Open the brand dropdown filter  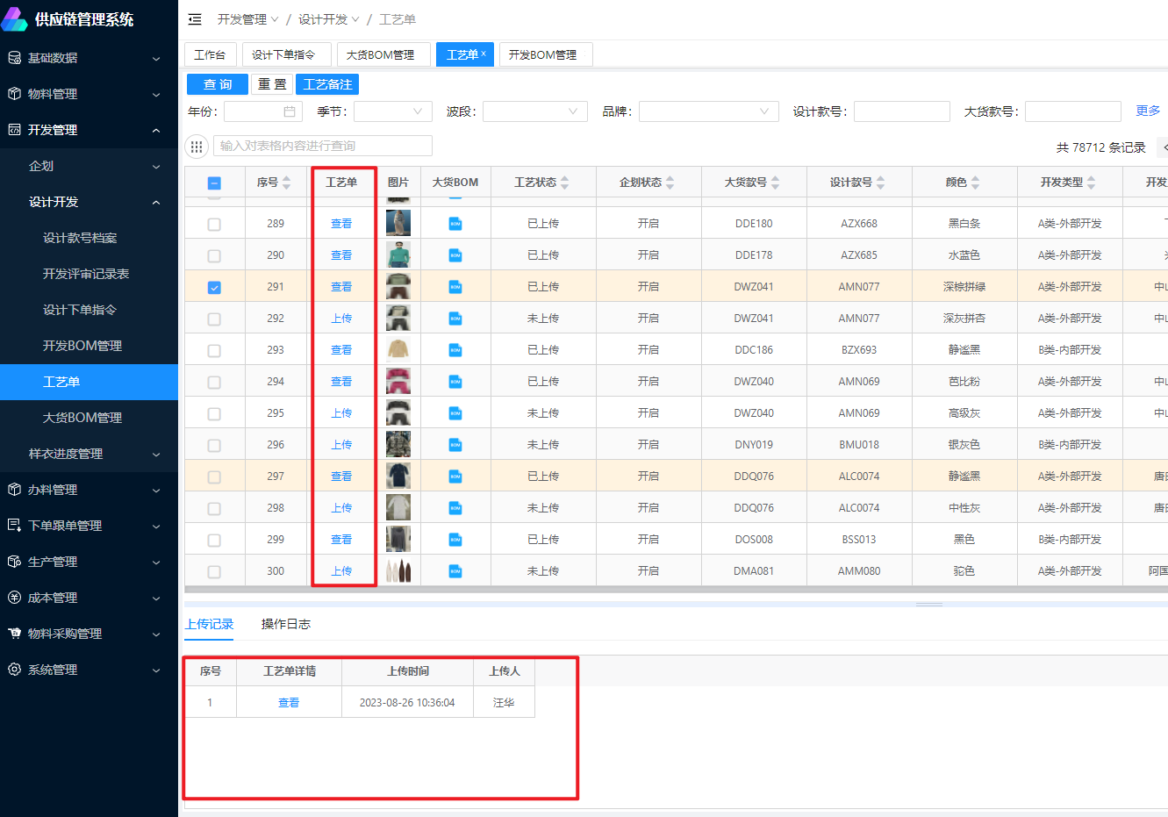[x=708, y=111]
